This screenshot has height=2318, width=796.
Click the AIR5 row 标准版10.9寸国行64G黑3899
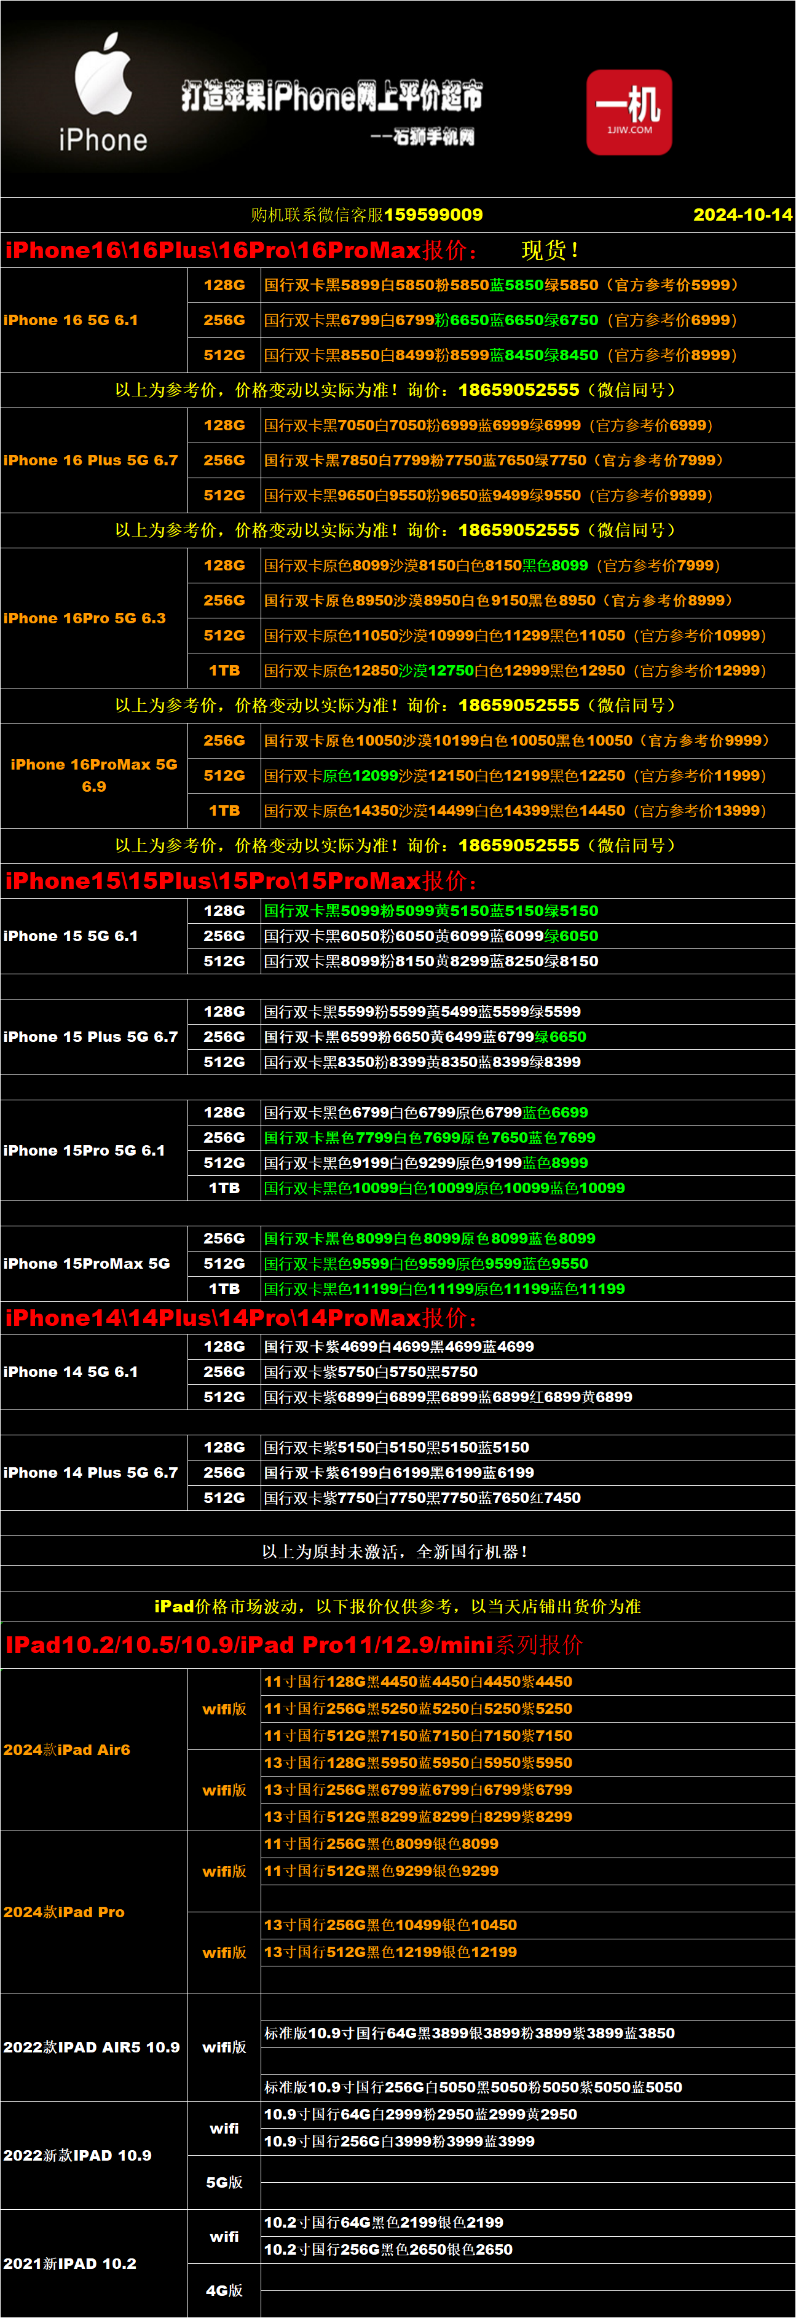click(528, 2033)
